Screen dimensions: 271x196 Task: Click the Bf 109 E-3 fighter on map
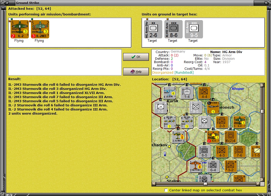coord(187,122)
